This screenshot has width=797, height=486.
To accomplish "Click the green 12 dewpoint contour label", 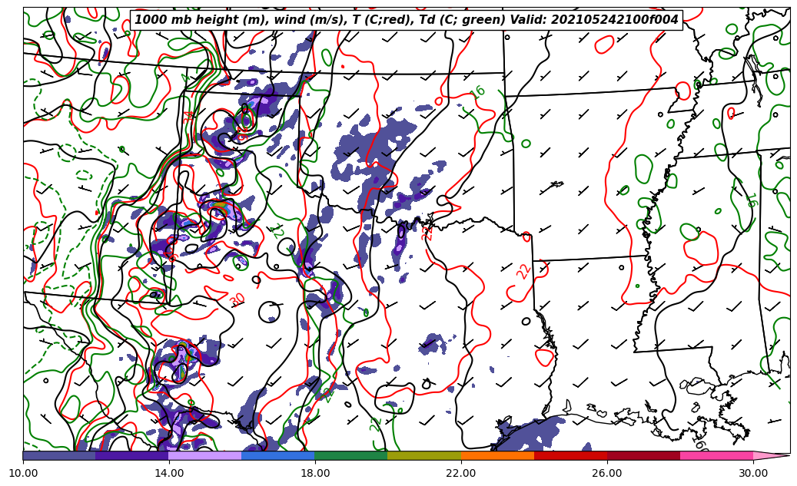I will click(277, 232).
